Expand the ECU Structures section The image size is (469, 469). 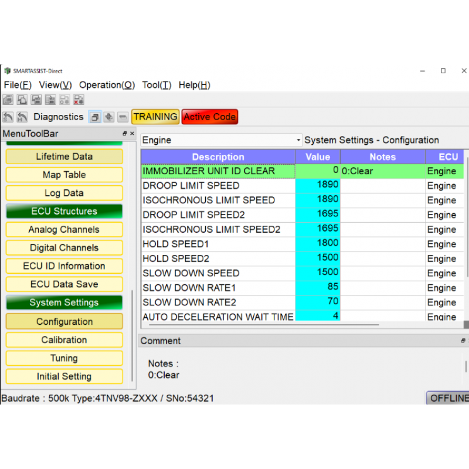[x=64, y=211]
